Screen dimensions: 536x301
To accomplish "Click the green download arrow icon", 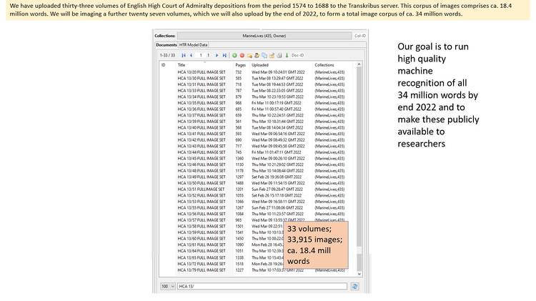I will coord(286,55).
